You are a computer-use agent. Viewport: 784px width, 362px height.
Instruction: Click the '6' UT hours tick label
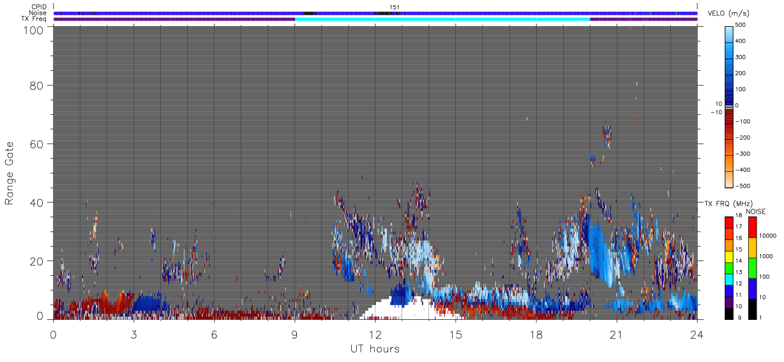(214, 335)
